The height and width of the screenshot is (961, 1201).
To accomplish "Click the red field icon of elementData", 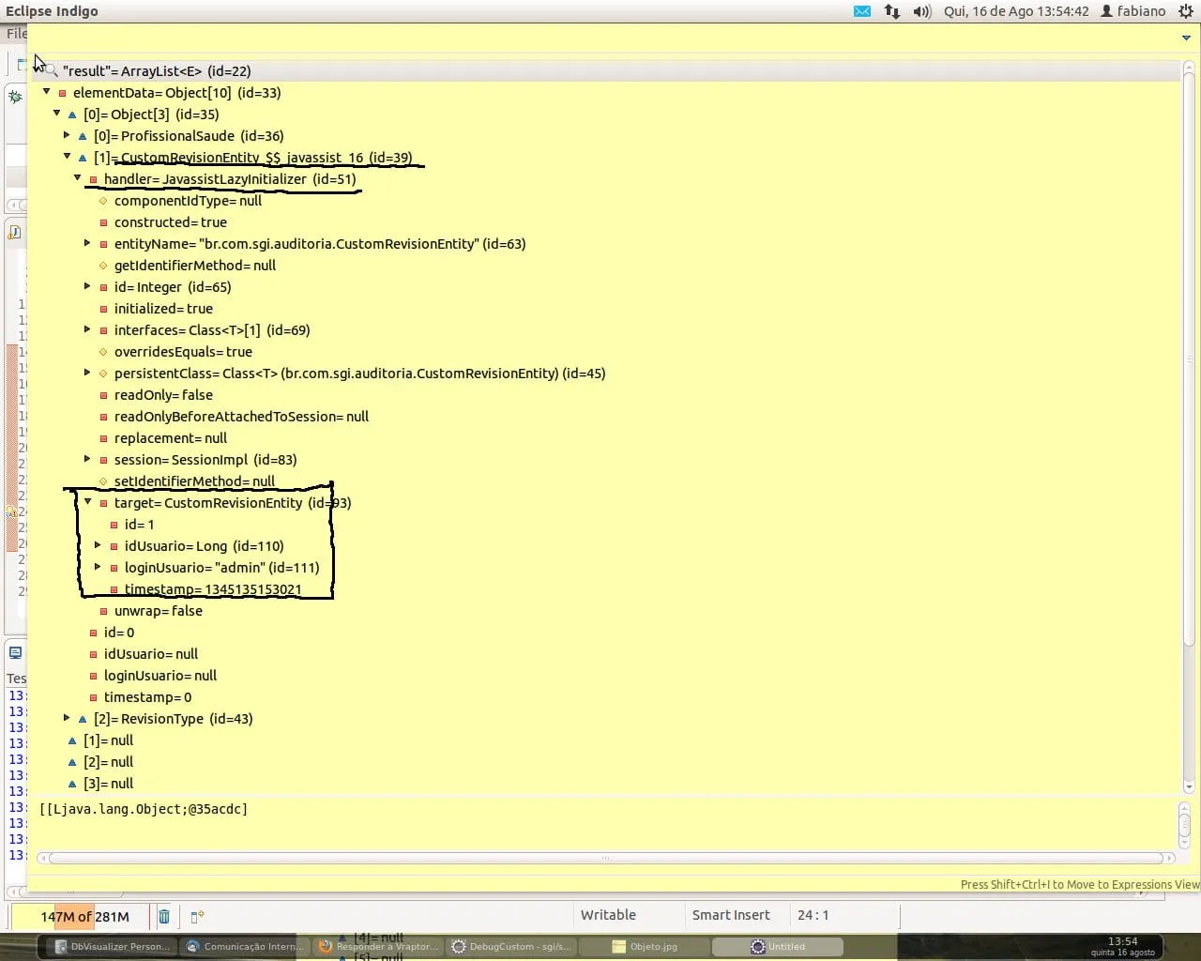I will 63,93.
